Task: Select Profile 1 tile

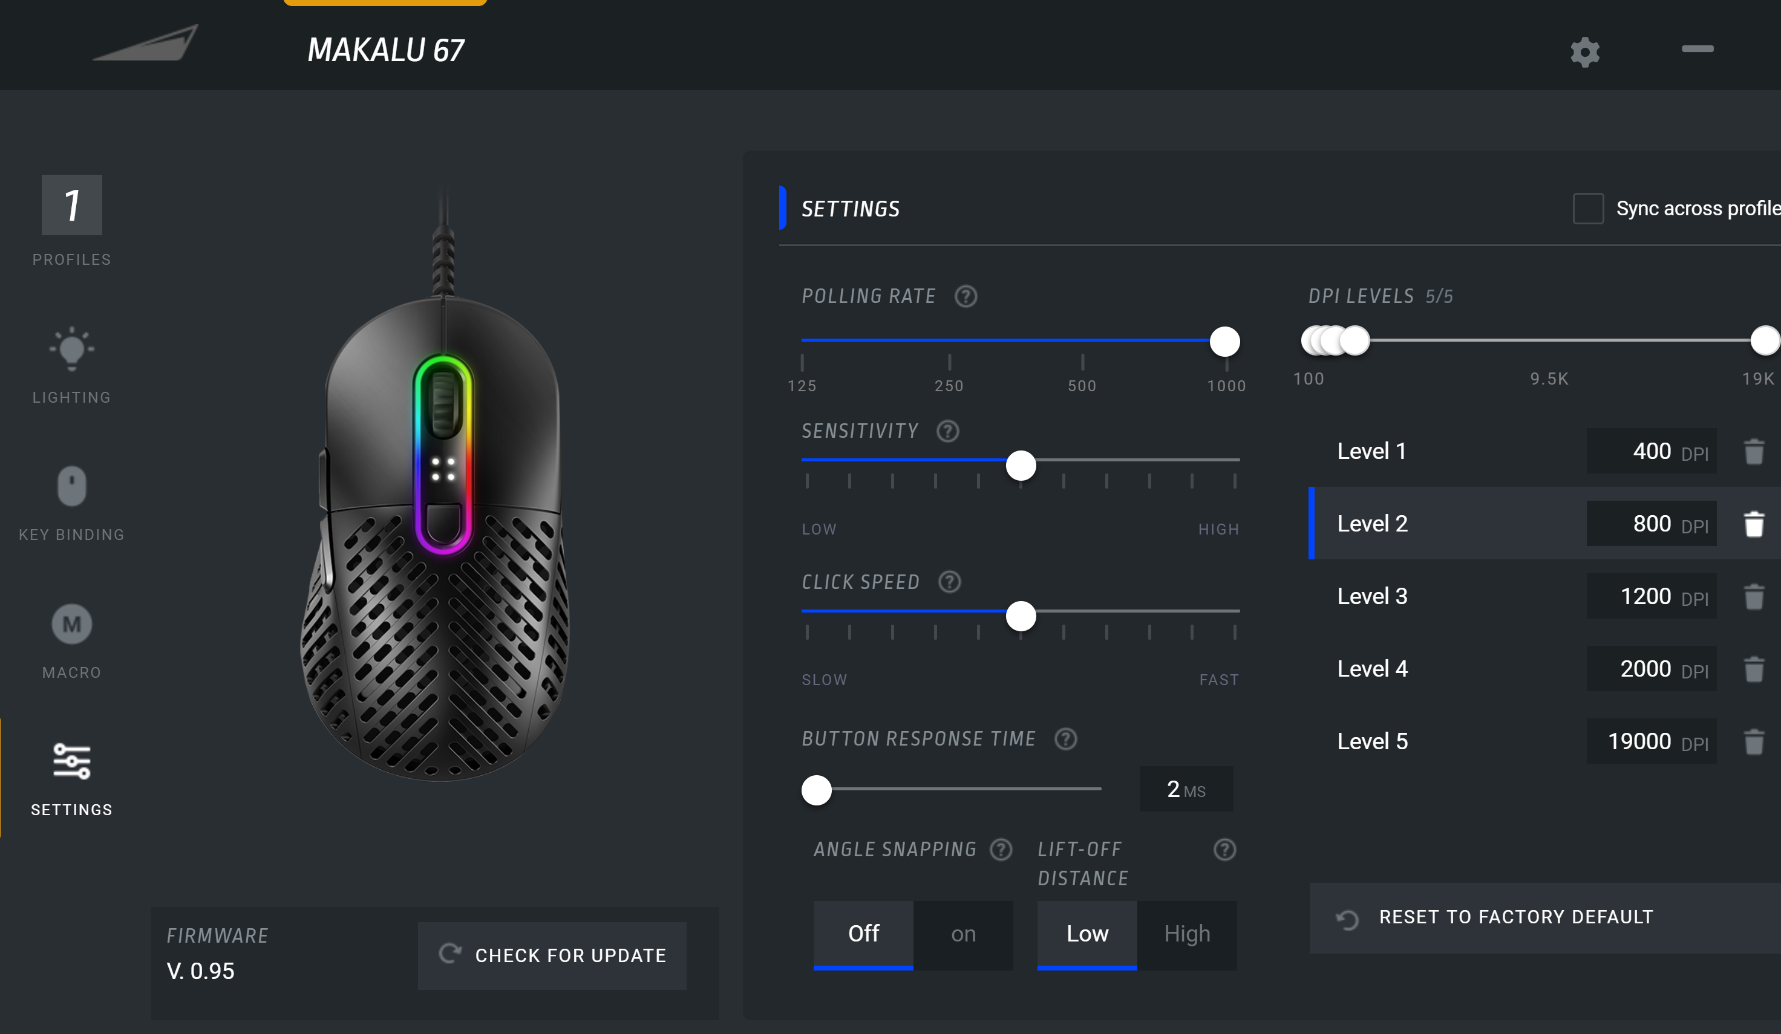Action: click(x=71, y=205)
